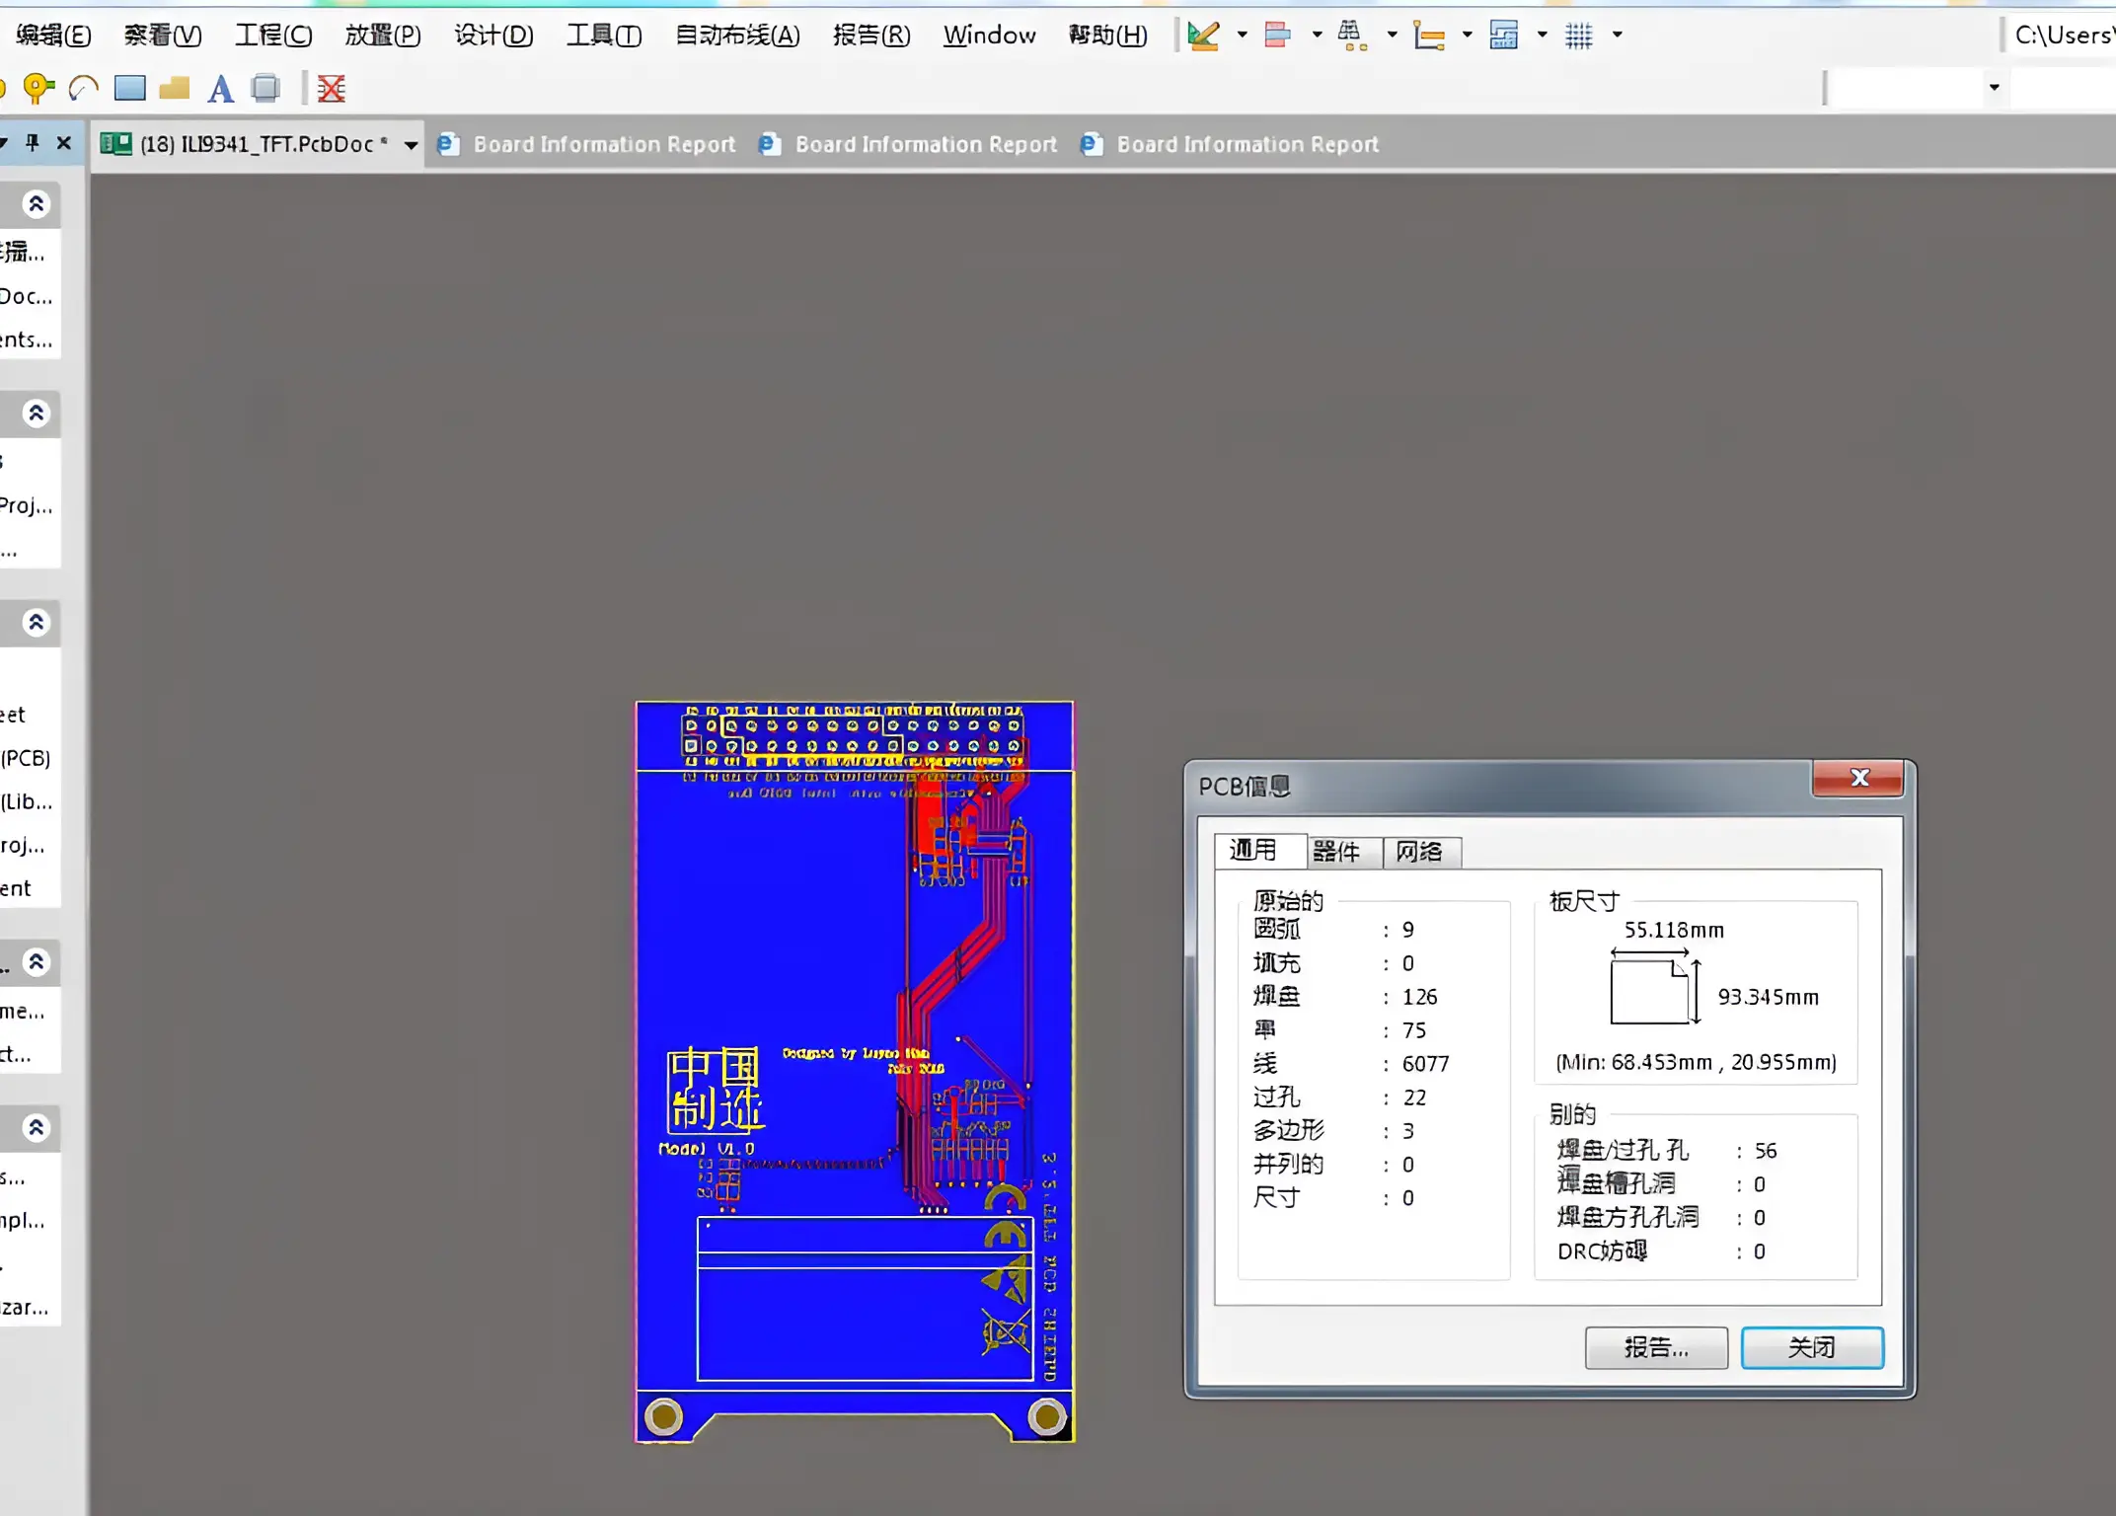Click the 报告... button
The image size is (2116, 1516).
1655,1347
